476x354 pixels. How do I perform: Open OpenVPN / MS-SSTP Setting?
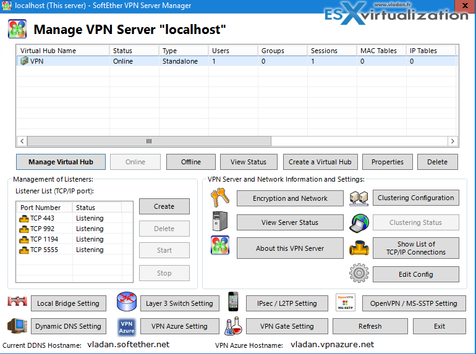point(414,303)
